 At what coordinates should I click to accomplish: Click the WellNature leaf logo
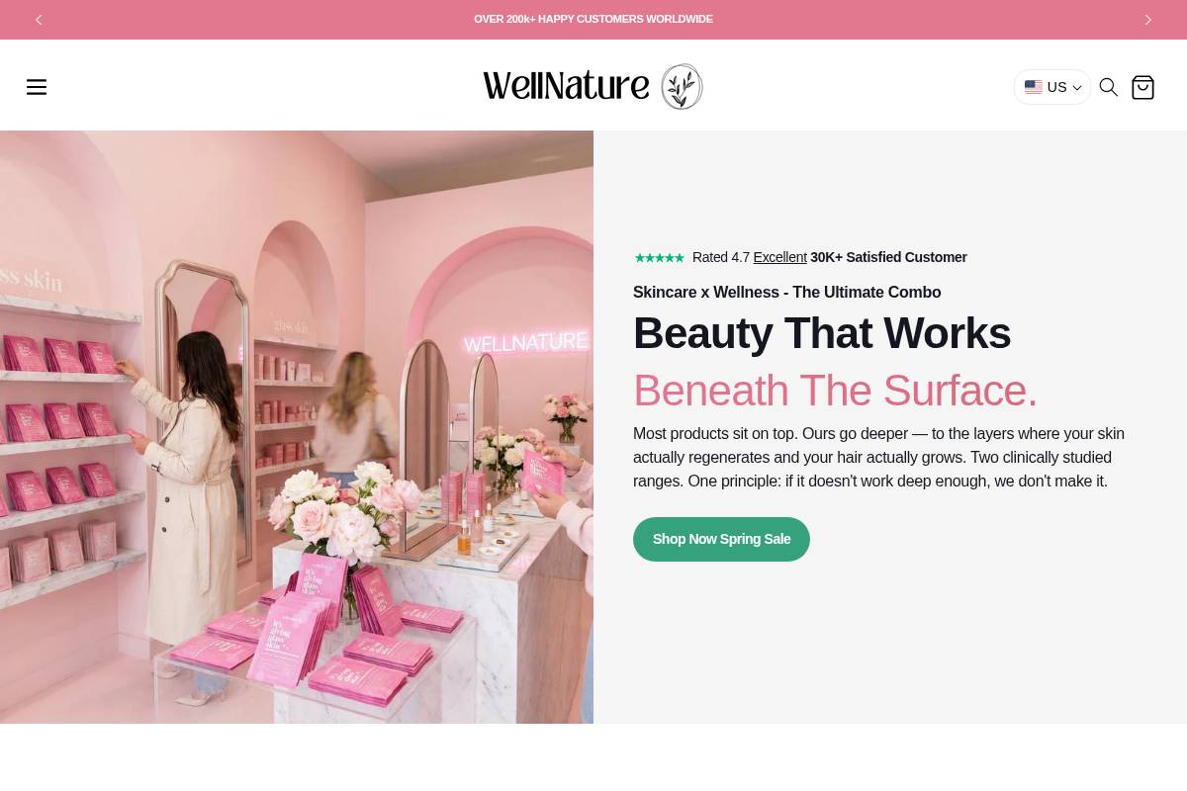click(x=593, y=87)
